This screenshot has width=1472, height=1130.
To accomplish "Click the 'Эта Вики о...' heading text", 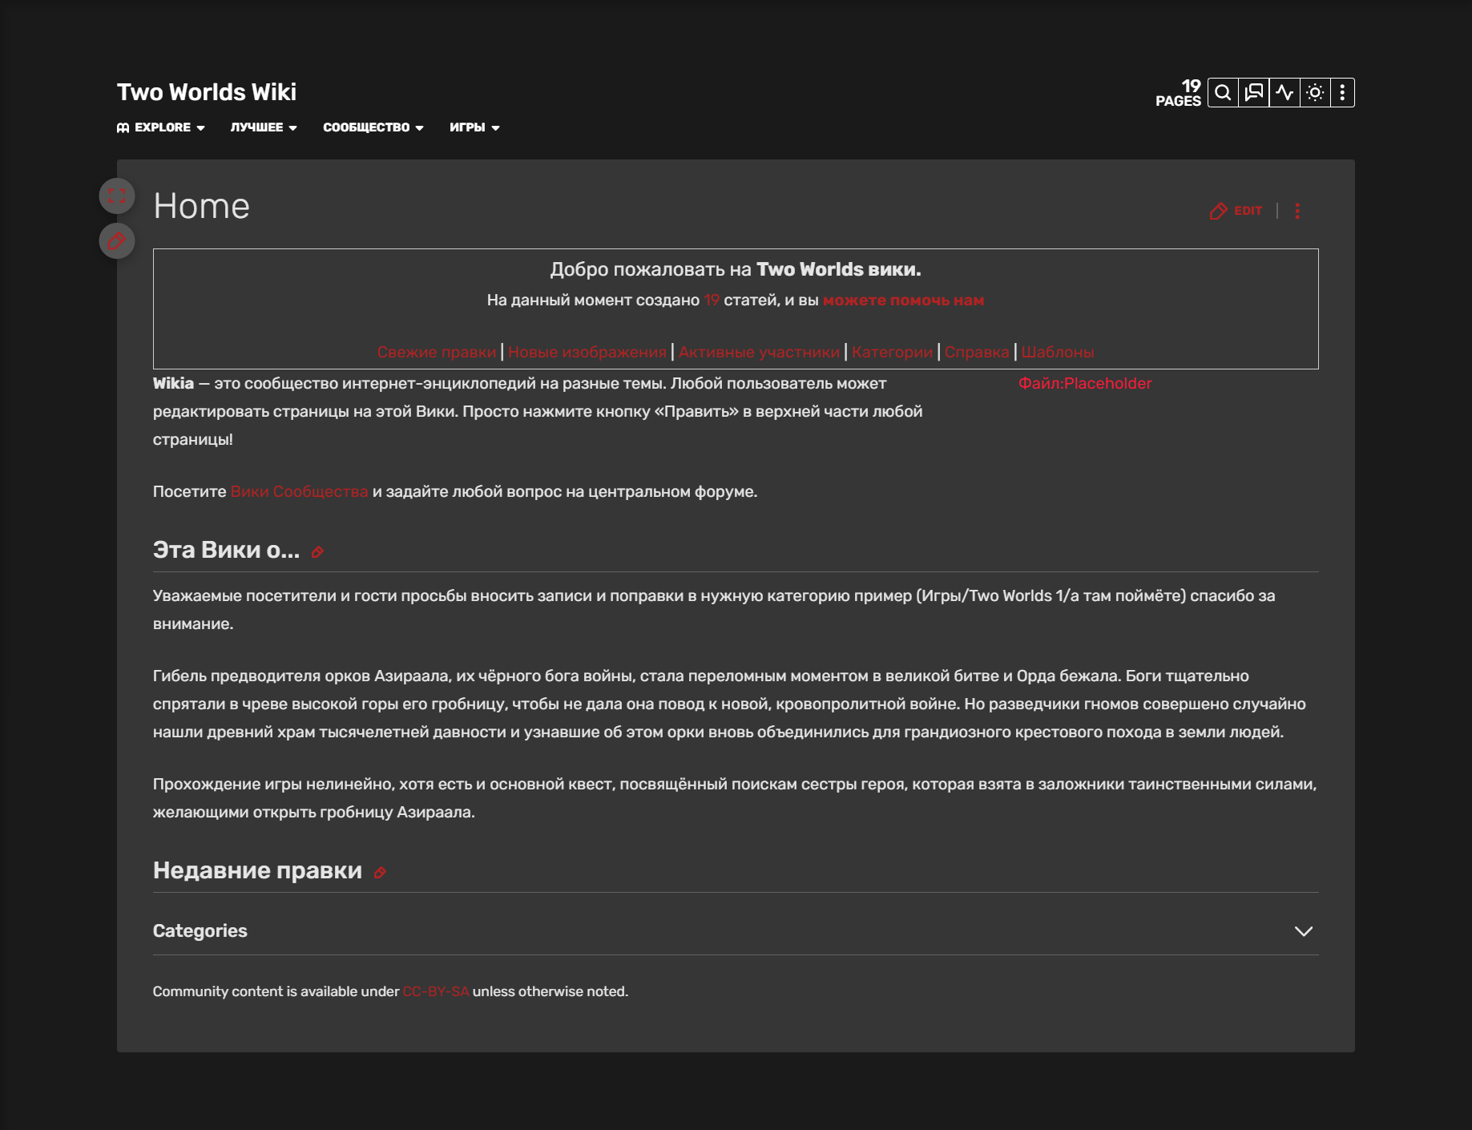I will [x=226, y=550].
